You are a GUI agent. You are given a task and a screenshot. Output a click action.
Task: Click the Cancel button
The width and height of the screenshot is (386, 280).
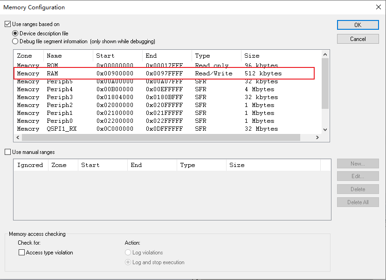coord(358,39)
